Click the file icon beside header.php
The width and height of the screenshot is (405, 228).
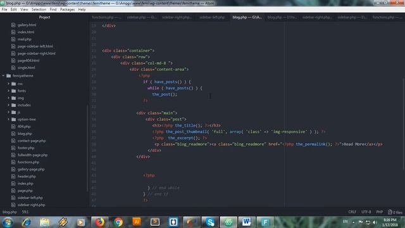tap(13, 176)
